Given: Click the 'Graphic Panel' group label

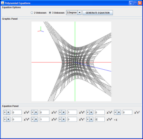Looking at the screenshot, I should coord(10,19).
